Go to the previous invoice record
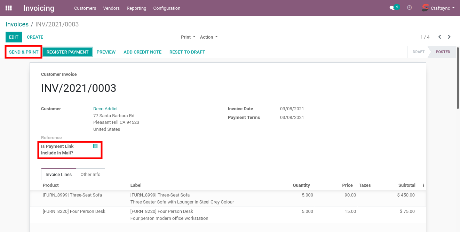The height and width of the screenshot is (232, 460). (439, 37)
